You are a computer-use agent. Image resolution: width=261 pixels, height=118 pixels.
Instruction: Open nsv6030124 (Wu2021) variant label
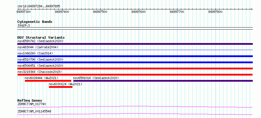point(65,84)
